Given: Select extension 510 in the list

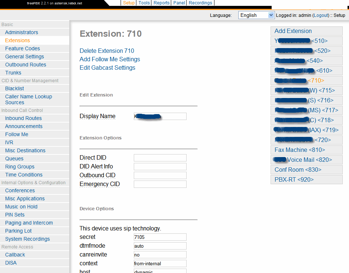Looking at the screenshot, I should (x=306, y=41).
